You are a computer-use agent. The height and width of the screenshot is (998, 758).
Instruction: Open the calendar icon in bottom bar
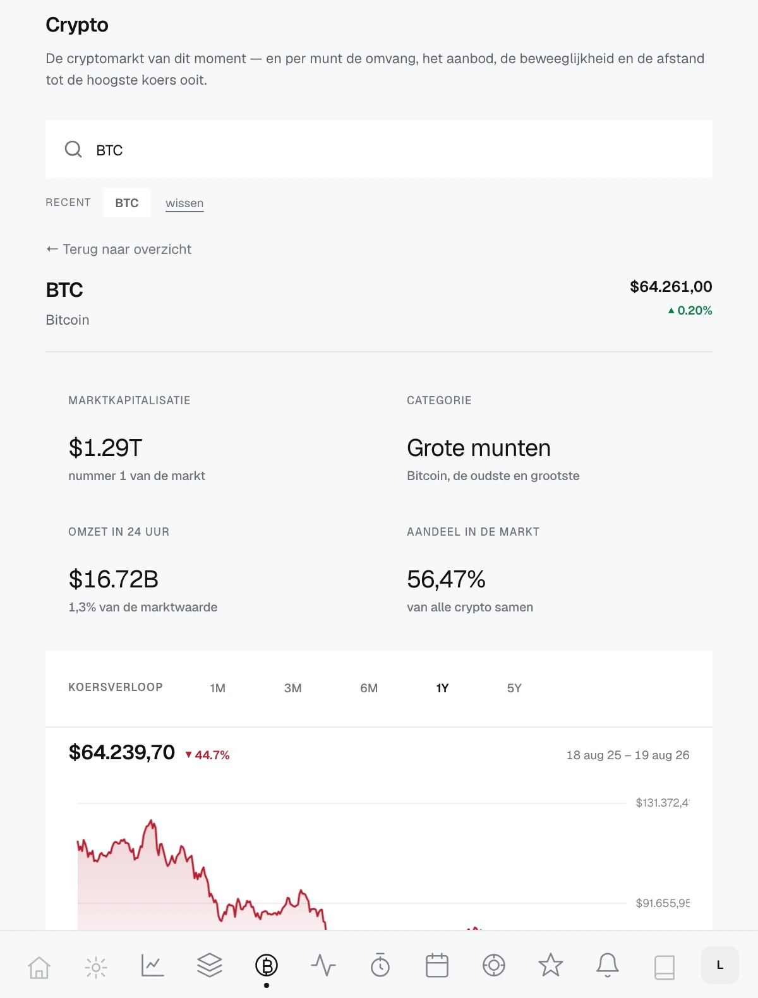click(x=437, y=965)
